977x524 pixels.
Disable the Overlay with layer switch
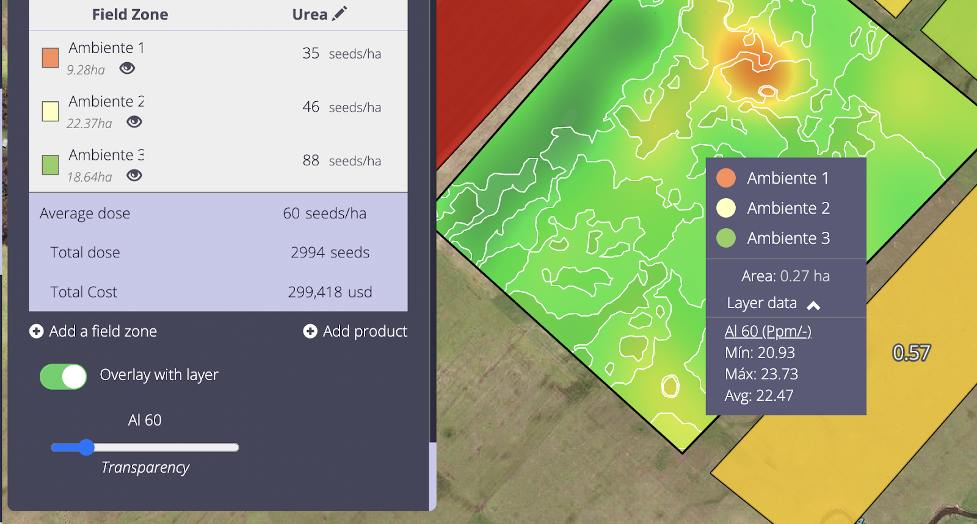pyautogui.click(x=64, y=376)
